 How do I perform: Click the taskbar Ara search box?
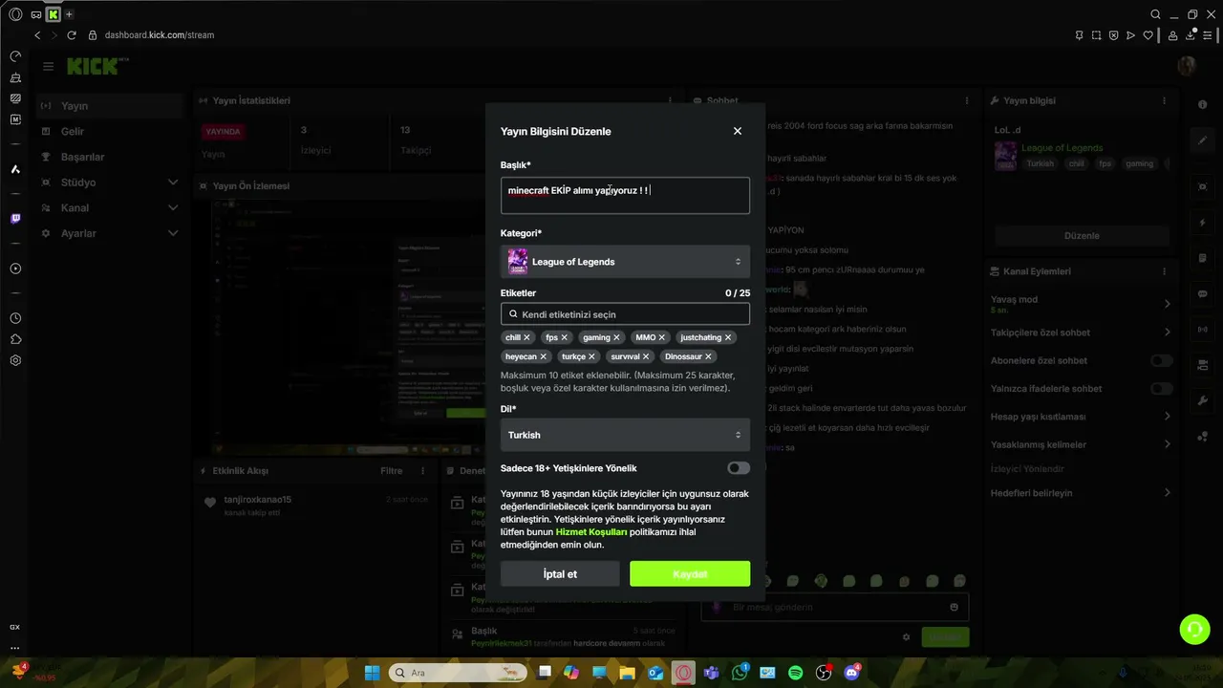coord(460,673)
